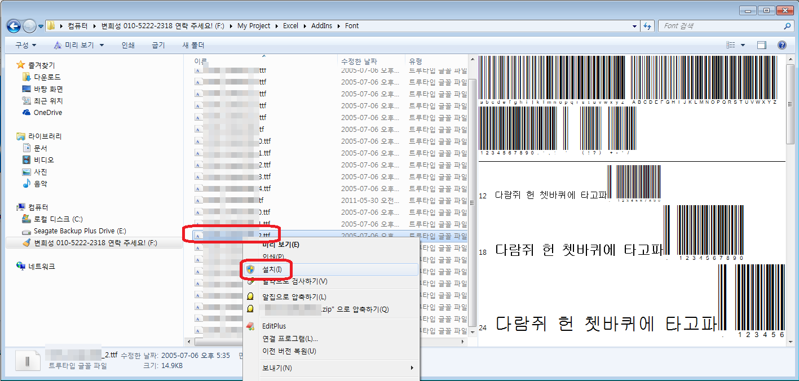
Task: Click EditPlus icon in context menu
Action: [250, 326]
